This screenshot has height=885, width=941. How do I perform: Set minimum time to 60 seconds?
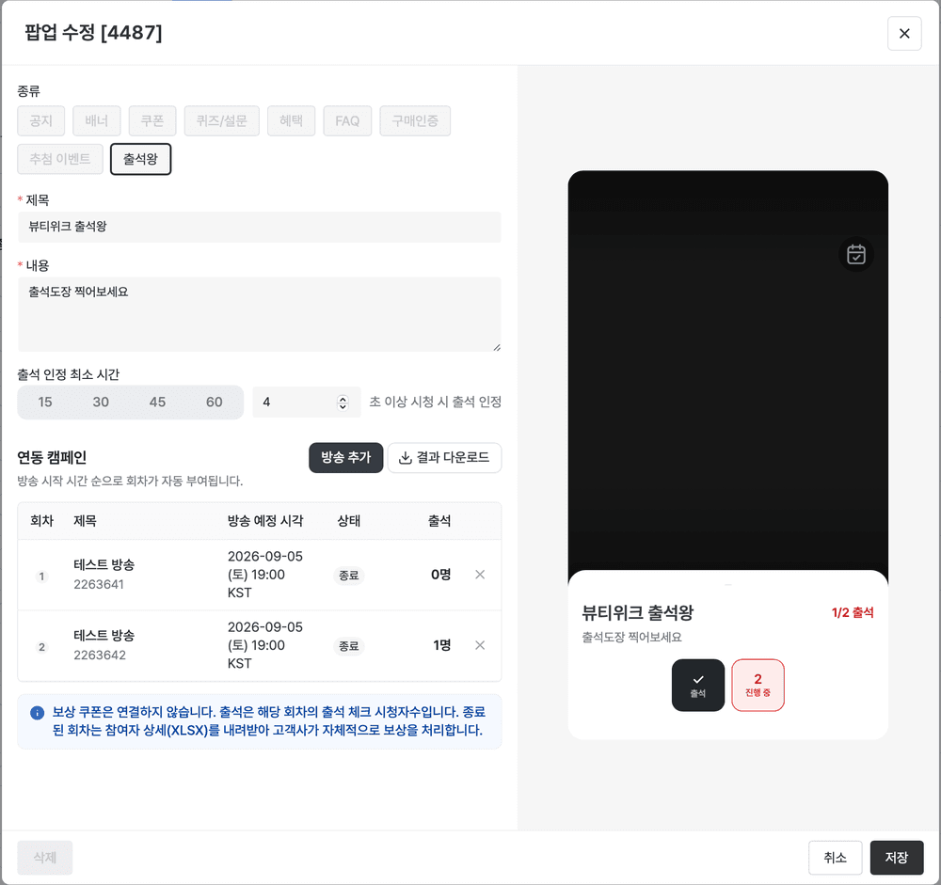(x=215, y=402)
